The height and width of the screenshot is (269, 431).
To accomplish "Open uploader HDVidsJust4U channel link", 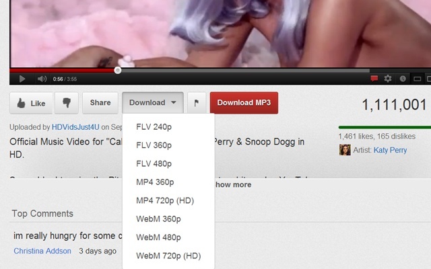I will pos(75,127).
